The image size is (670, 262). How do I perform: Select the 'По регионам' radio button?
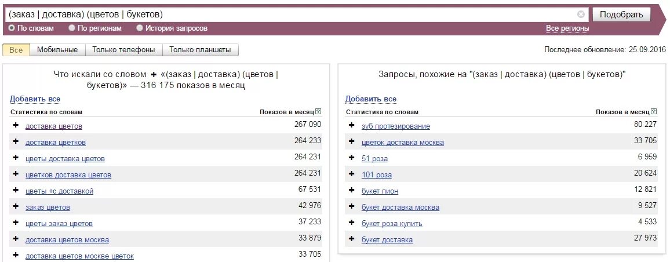[72, 28]
